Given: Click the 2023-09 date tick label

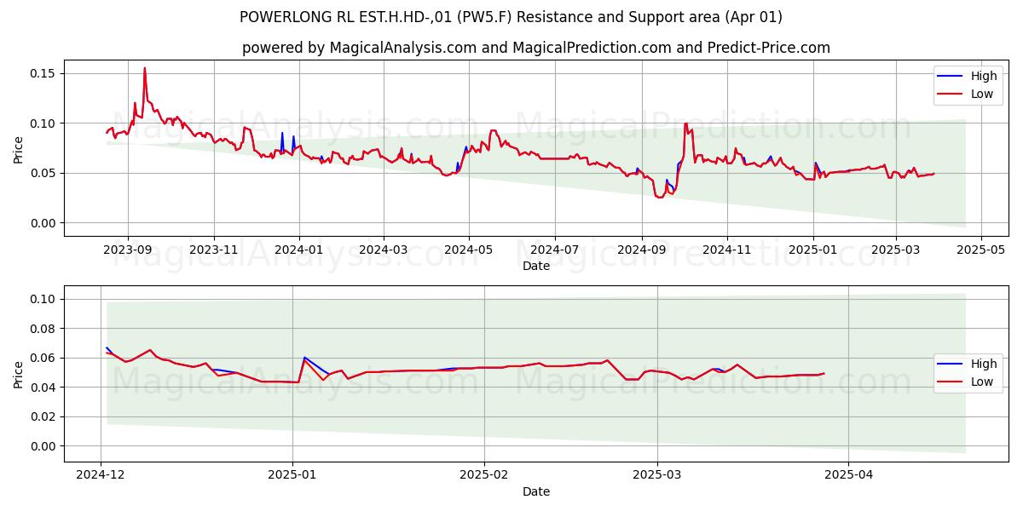Looking at the screenshot, I should tap(128, 251).
